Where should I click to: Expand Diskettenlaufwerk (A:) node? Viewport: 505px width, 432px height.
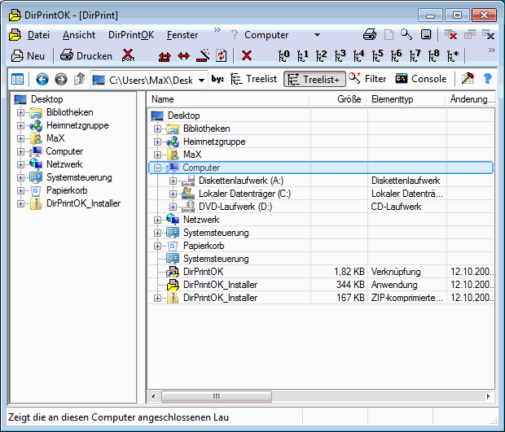pos(173,181)
